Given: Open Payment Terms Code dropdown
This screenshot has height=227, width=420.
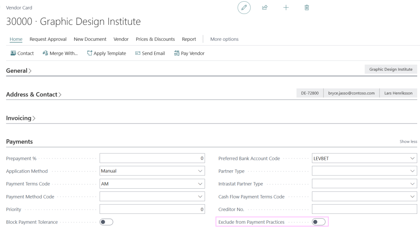Looking at the screenshot, I should tap(200, 184).
